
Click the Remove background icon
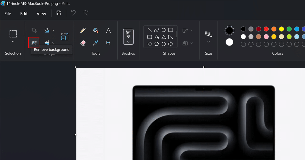[34, 42]
